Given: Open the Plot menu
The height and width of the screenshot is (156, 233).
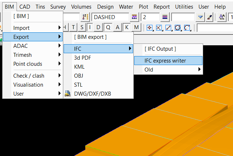Looking at the screenshot, I should [x=143, y=7].
